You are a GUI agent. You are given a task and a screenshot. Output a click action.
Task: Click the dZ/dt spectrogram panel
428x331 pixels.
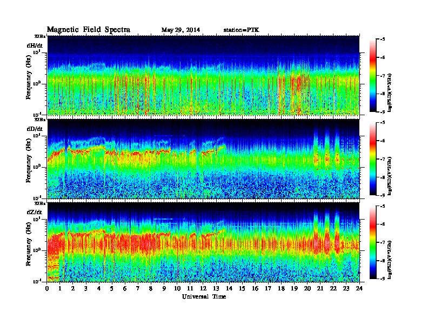click(203, 242)
